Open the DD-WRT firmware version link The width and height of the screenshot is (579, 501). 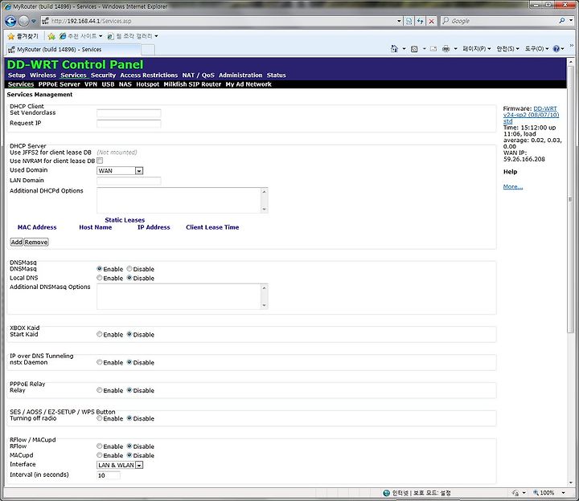coord(531,115)
